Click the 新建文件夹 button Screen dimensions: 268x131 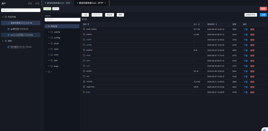coord(251,15)
